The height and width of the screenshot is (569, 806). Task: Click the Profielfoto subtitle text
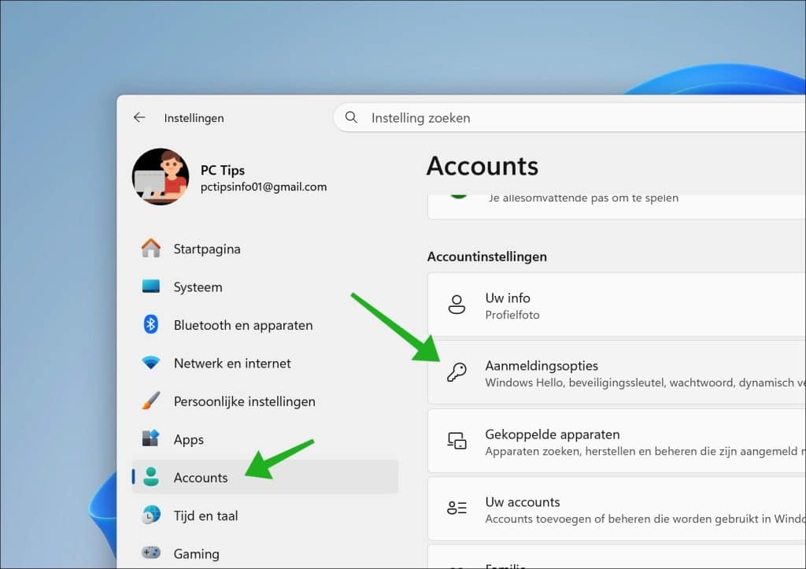tap(512, 315)
